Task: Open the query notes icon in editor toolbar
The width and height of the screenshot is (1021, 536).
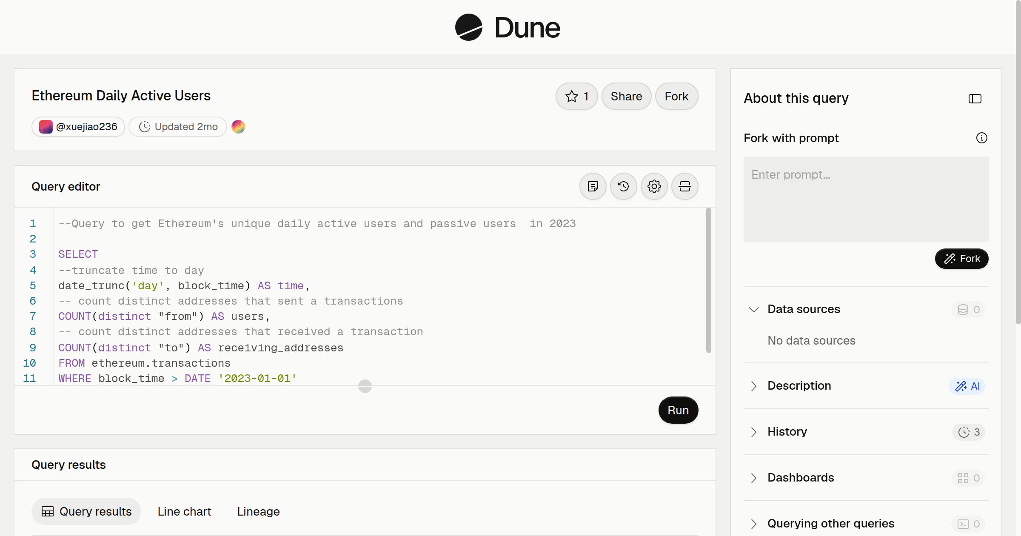Action: pyautogui.click(x=593, y=186)
